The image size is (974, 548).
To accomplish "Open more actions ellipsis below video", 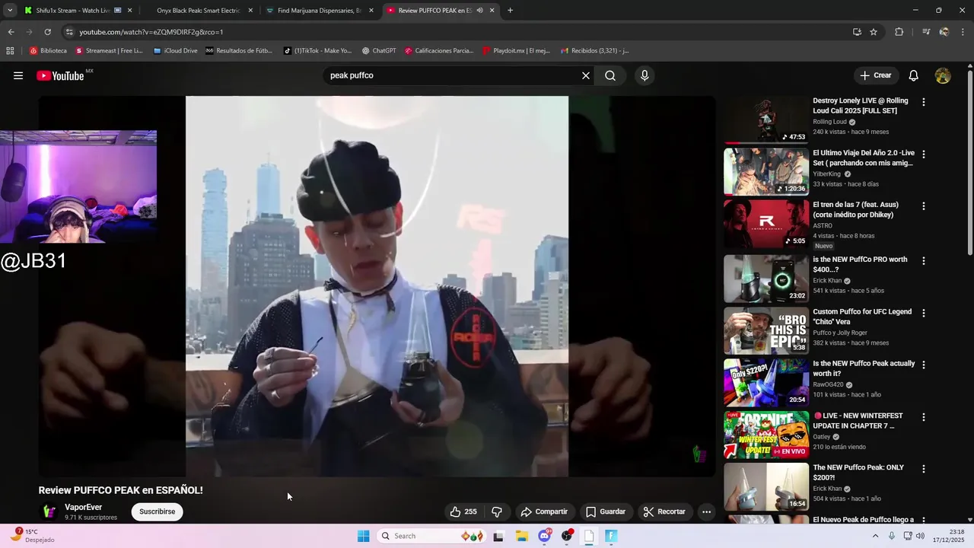I will (706, 511).
